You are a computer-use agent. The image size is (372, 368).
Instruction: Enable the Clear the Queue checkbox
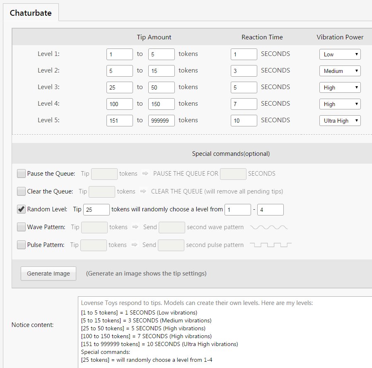[x=21, y=191]
